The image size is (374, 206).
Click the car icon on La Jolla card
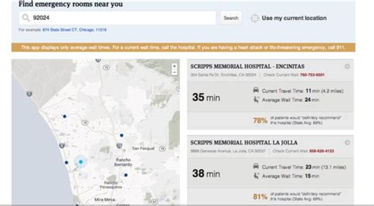tap(256, 166)
